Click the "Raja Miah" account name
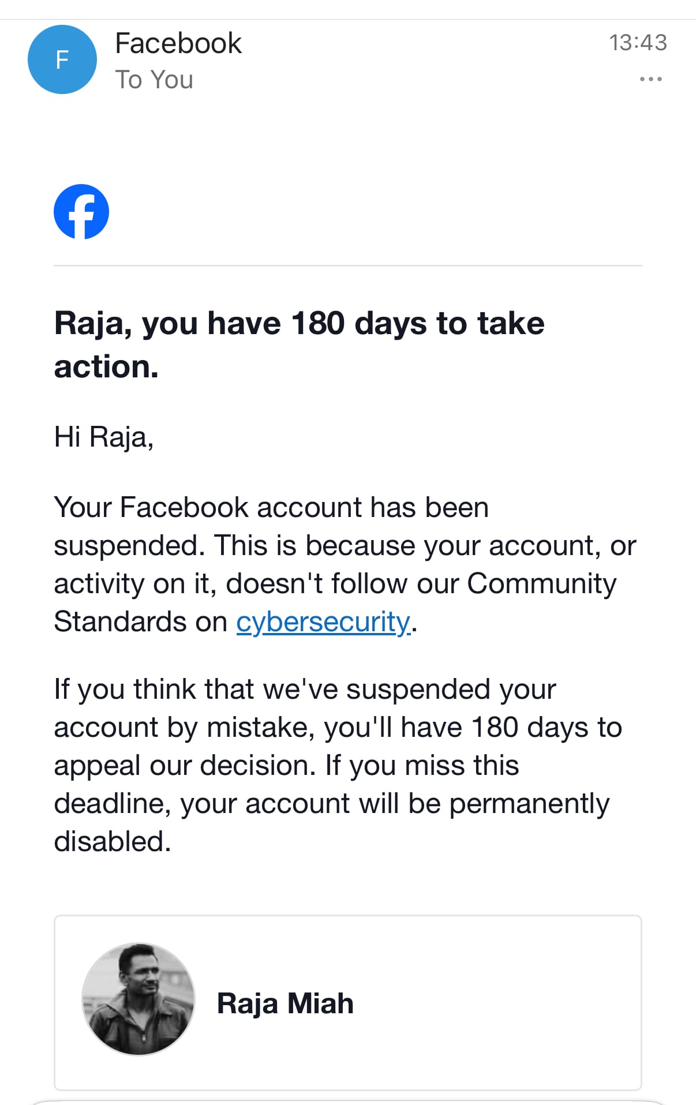Image resolution: width=696 pixels, height=1105 pixels. (x=285, y=1003)
